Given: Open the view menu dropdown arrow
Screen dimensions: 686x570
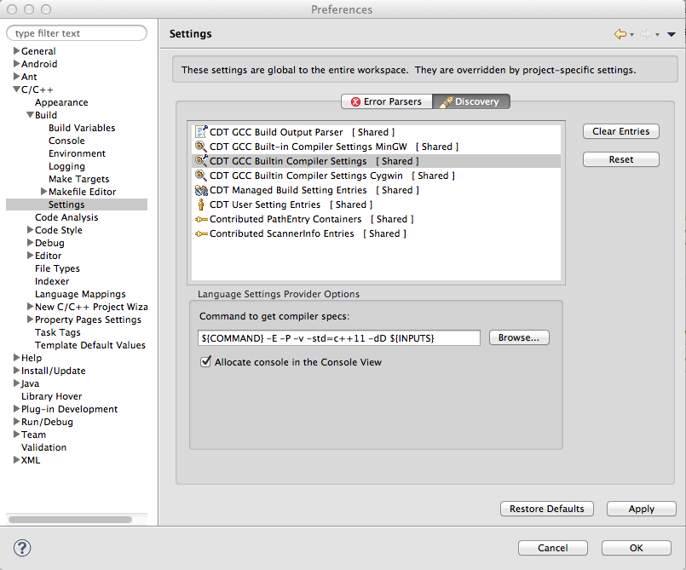Looking at the screenshot, I should [672, 34].
